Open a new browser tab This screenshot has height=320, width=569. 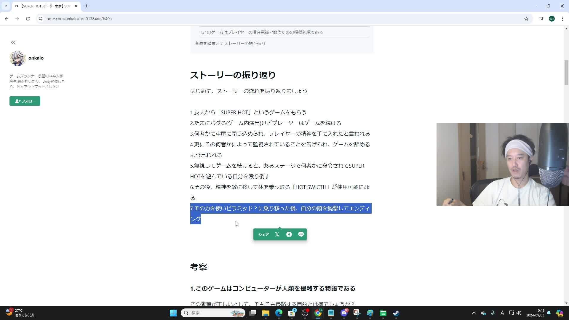(87, 6)
